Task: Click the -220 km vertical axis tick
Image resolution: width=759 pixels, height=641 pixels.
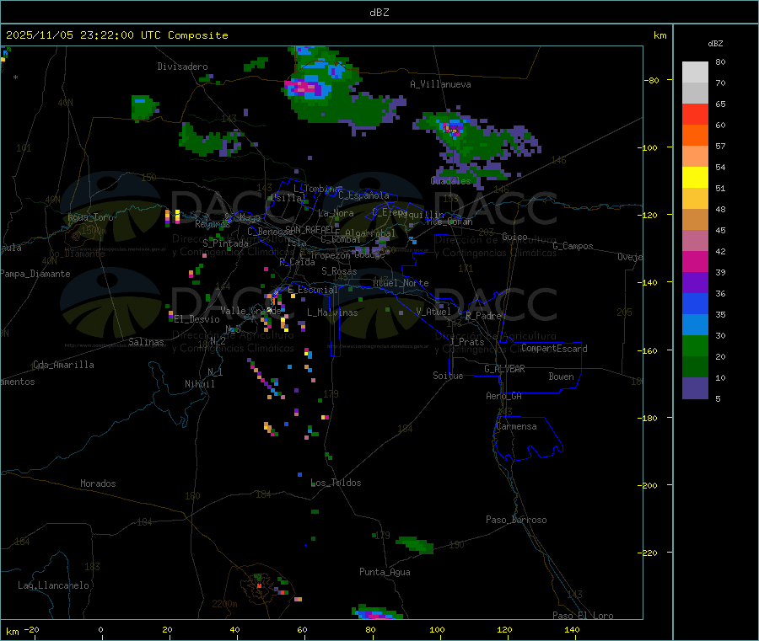Action: [x=649, y=553]
